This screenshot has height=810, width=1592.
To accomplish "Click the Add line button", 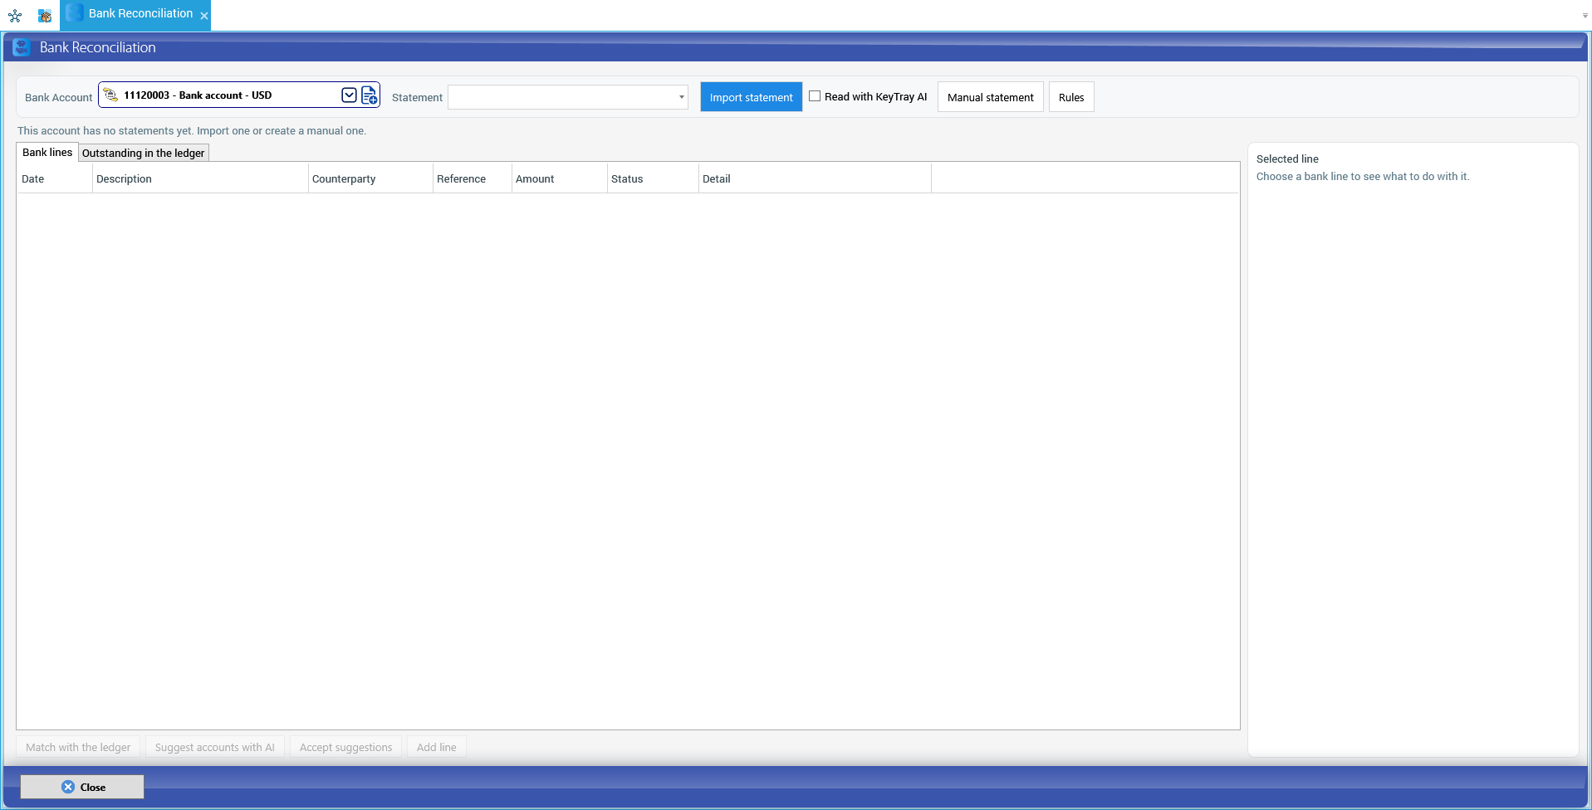I will pos(437,747).
